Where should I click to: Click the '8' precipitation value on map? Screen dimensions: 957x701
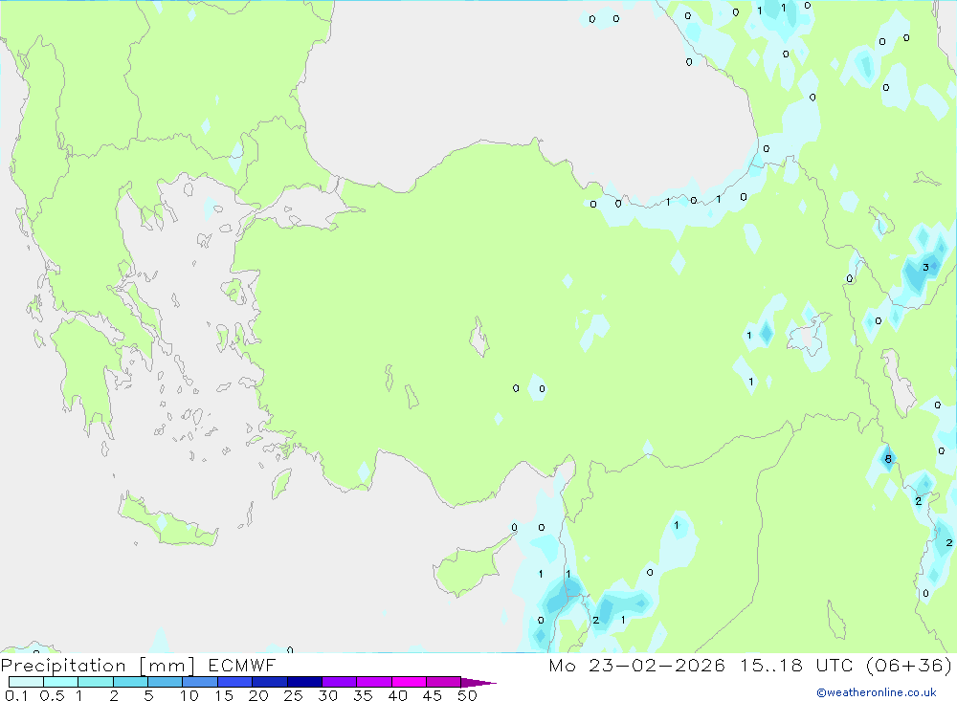click(888, 459)
